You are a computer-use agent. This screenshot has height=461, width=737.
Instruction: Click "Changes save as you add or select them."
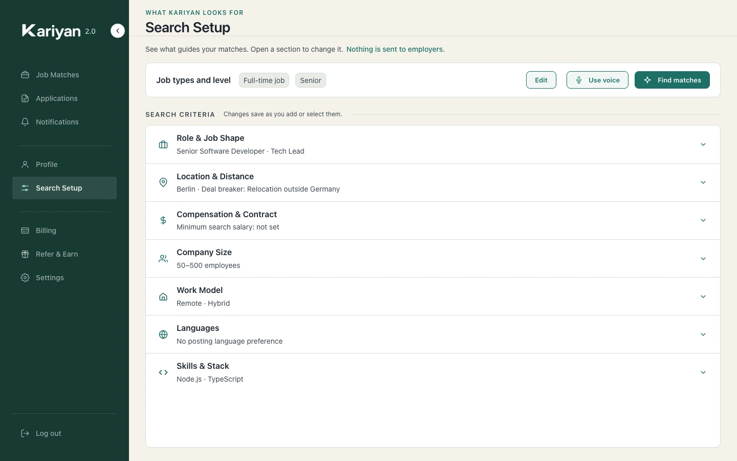click(x=283, y=114)
